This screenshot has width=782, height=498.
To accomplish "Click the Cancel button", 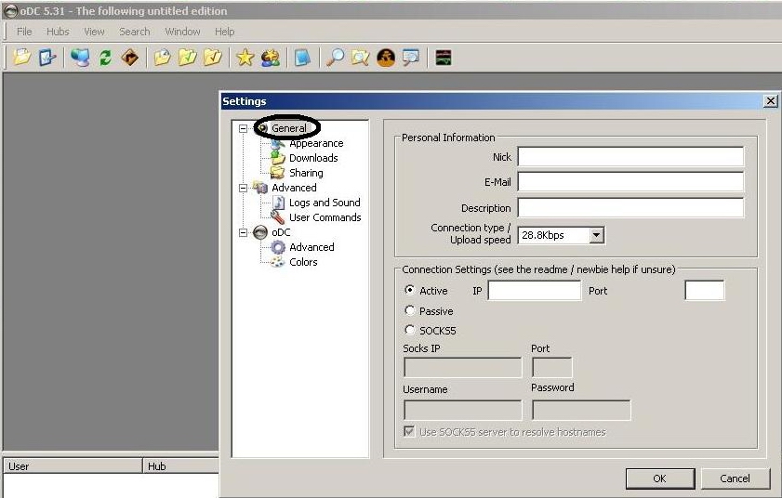I will 735,478.
